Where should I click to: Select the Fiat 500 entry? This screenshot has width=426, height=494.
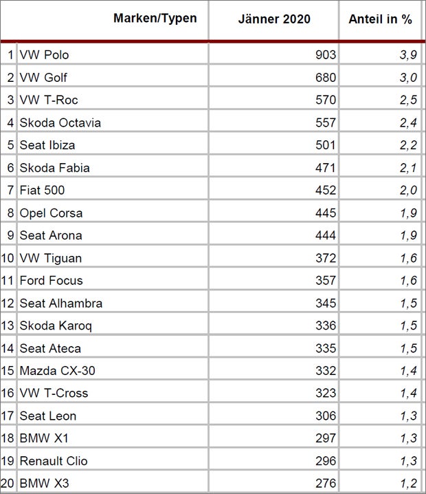coord(42,191)
